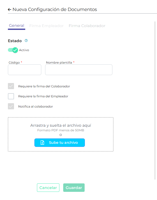Click the help icon next to Estado
The image size is (157, 200).
(x=26, y=41)
